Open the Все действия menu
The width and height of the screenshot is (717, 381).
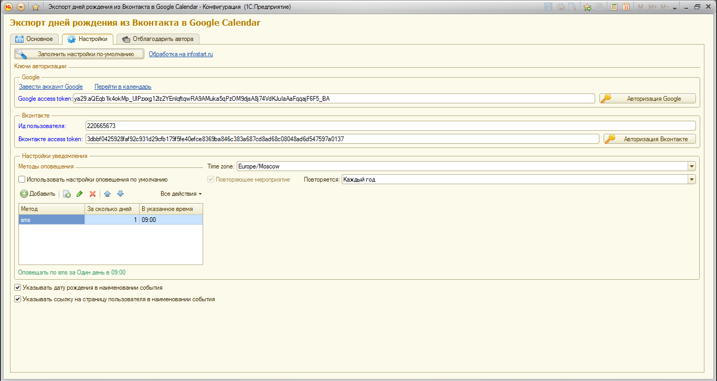(181, 194)
